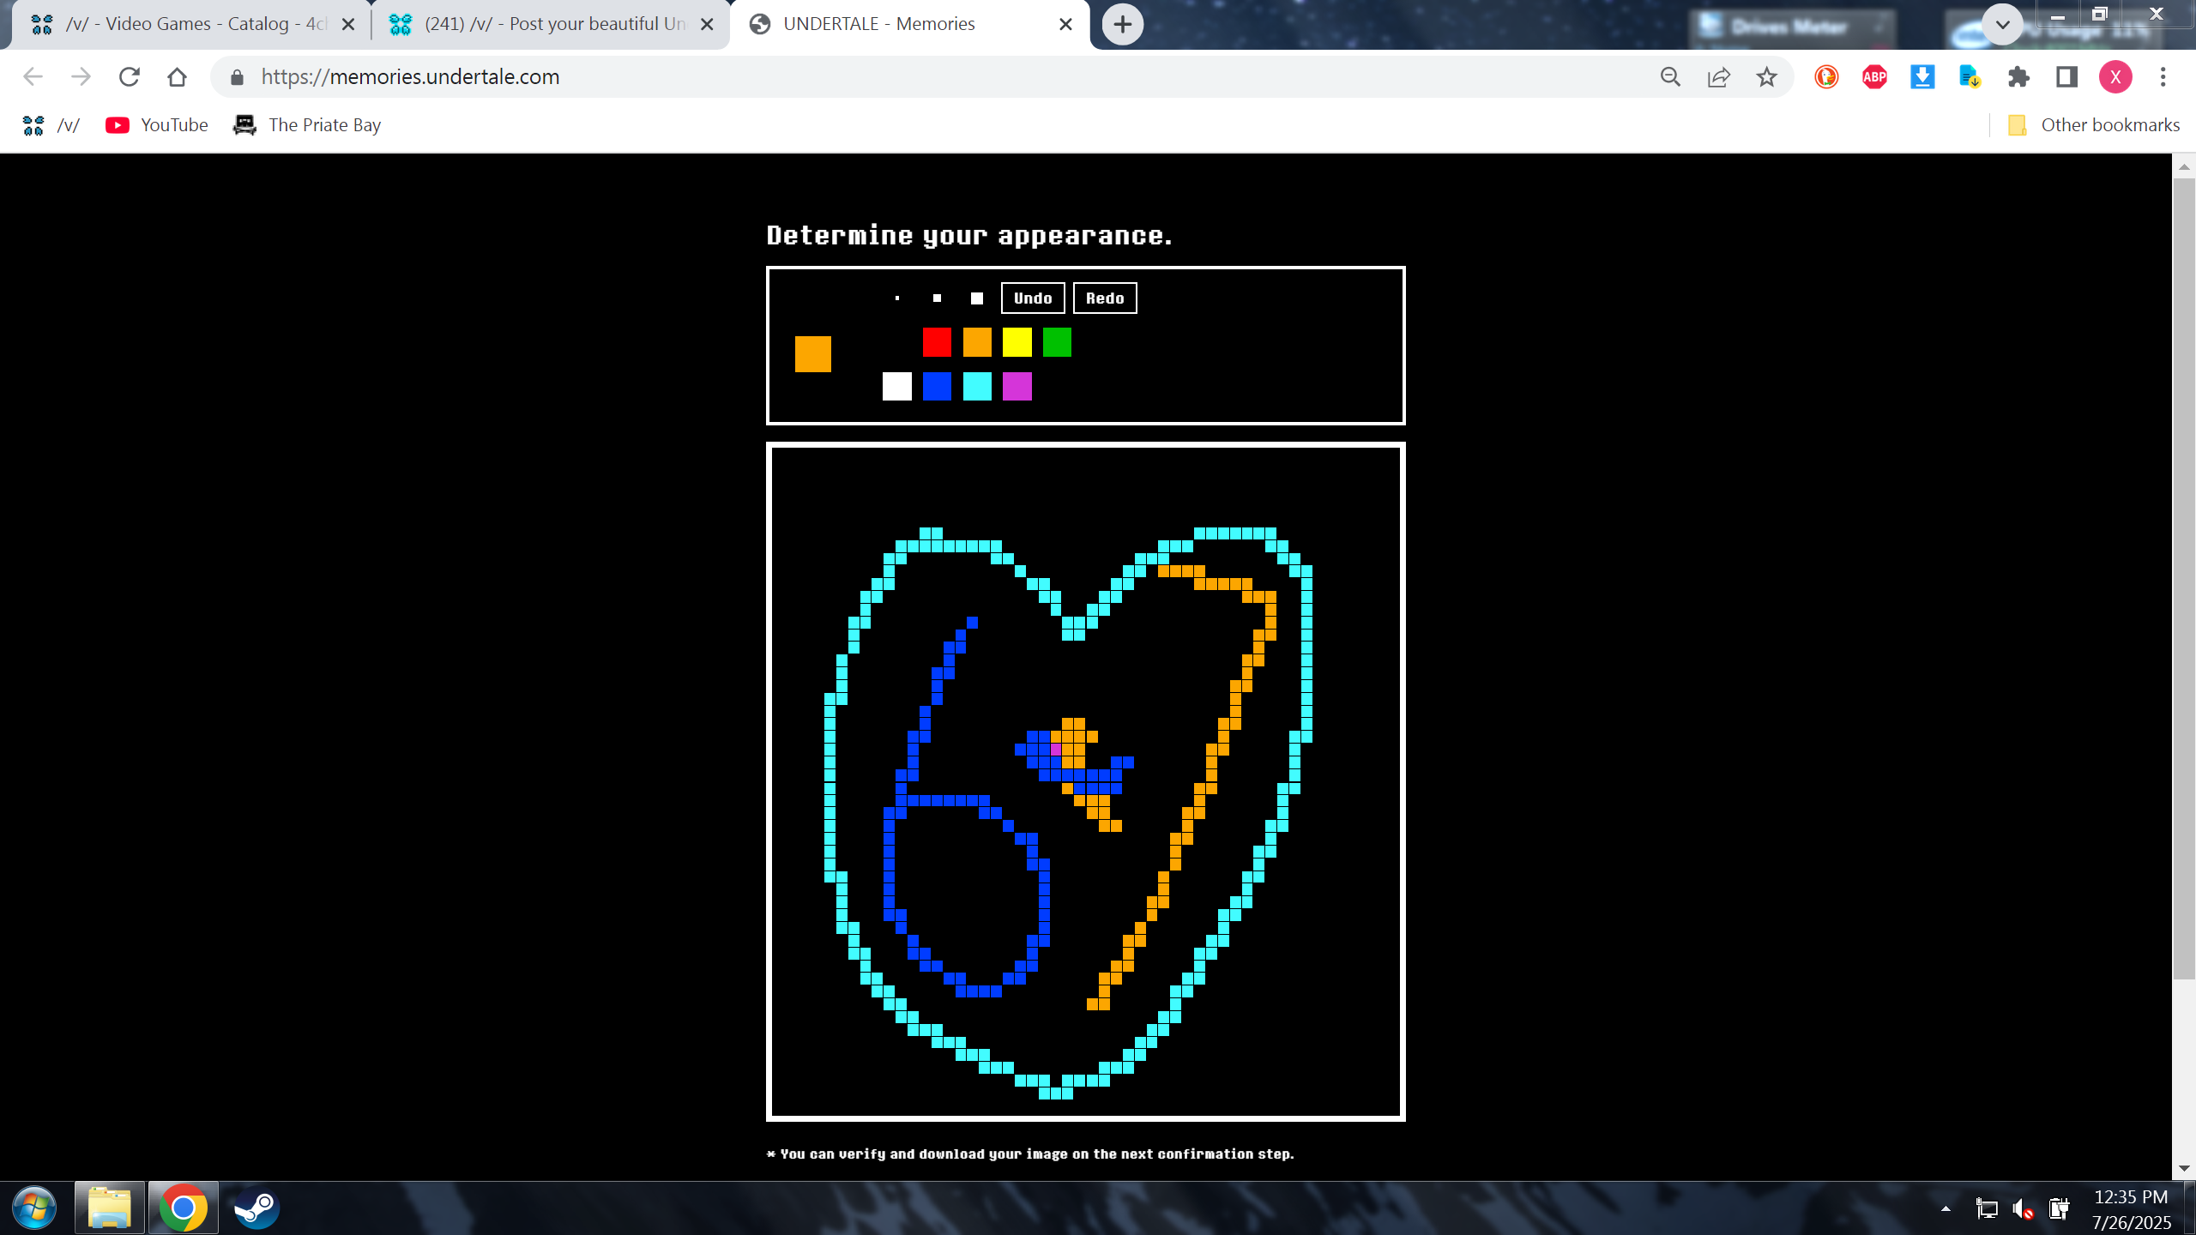View site security lock information
Image resolution: width=2196 pixels, height=1235 pixels.
[x=238, y=77]
